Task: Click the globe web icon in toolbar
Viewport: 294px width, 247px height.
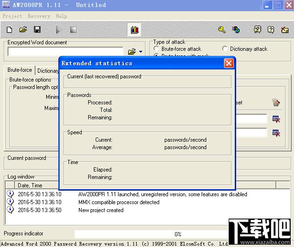Action: (236, 29)
